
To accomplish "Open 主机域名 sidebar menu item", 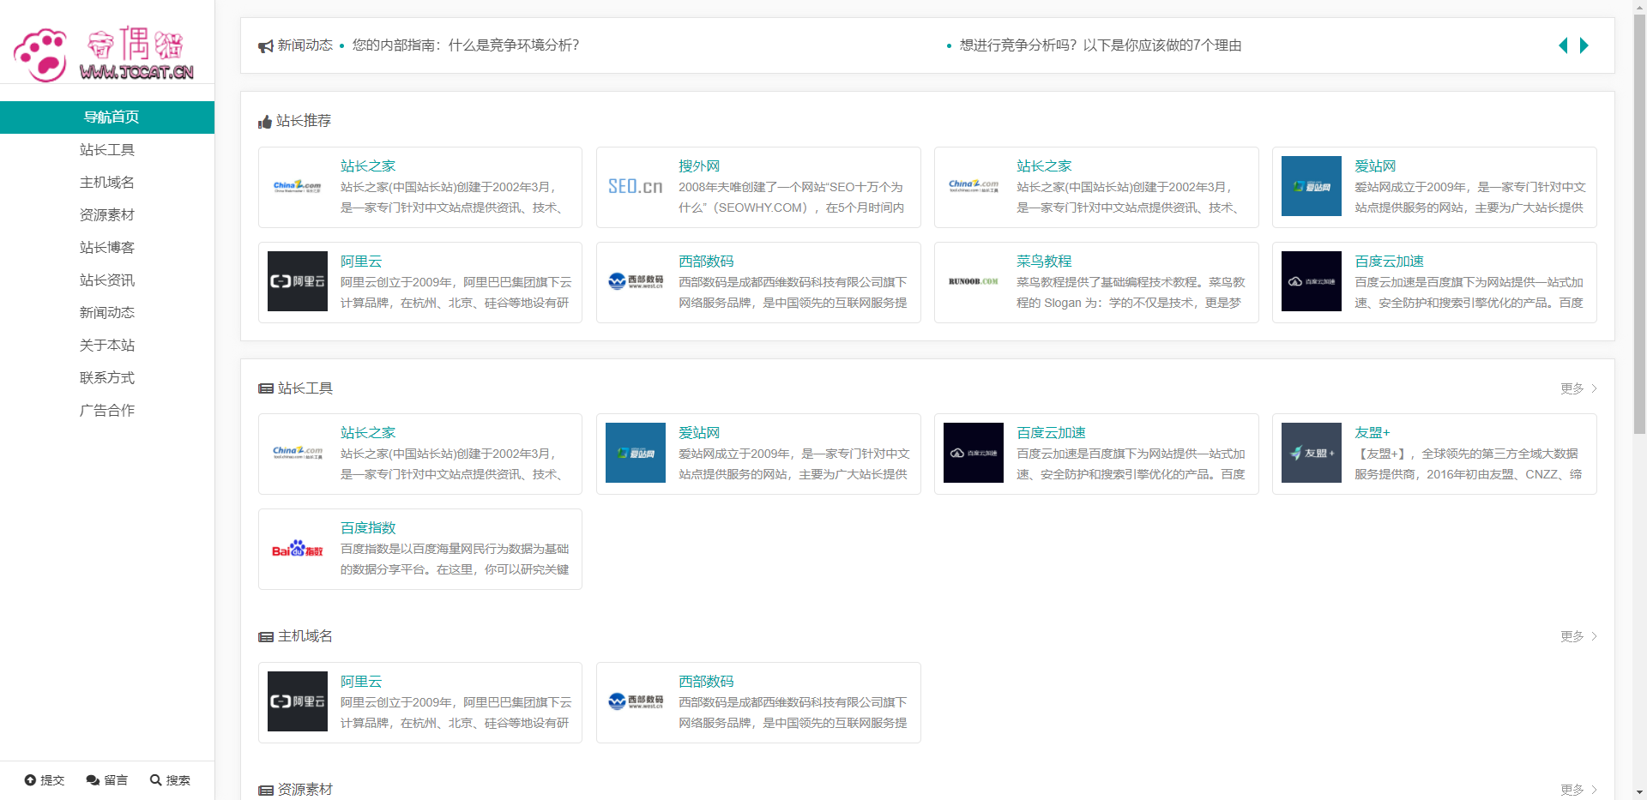I will [107, 183].
